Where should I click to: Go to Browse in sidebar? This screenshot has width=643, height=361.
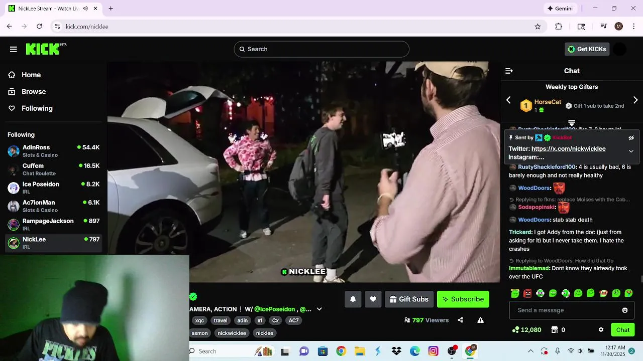[34, 92]
